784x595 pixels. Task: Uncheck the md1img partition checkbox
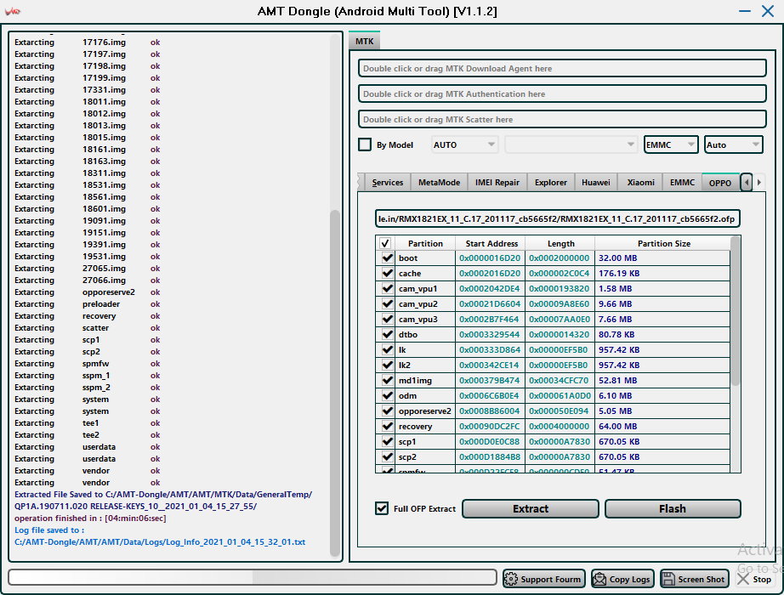pyautogui.click(x=388, y=381)
